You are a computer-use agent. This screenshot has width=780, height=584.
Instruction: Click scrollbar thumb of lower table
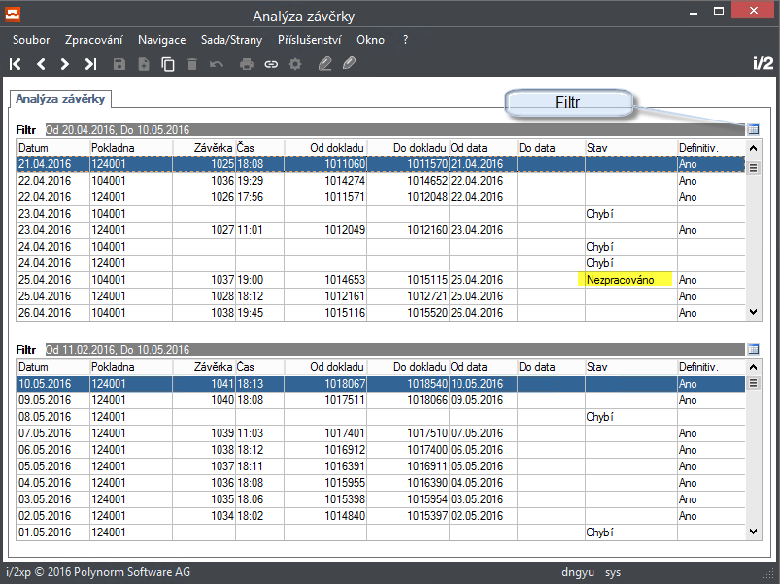pyautogui.click(x=753, y=383)
